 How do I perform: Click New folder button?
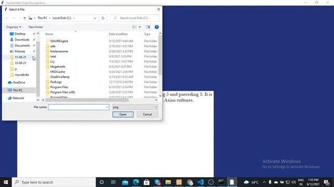coord(35,27)
